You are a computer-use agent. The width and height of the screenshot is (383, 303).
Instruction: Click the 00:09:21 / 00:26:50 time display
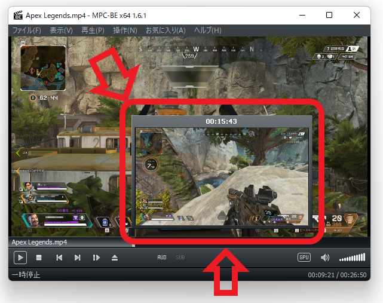(x=337, y=275)
